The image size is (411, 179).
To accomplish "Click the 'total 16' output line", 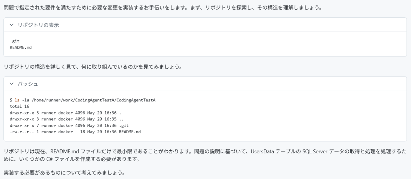I will [20, 106].
